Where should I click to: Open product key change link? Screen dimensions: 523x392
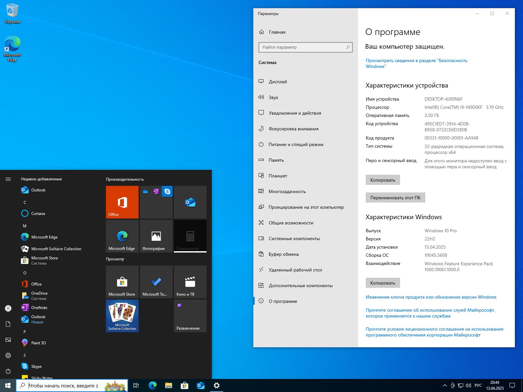431,297
